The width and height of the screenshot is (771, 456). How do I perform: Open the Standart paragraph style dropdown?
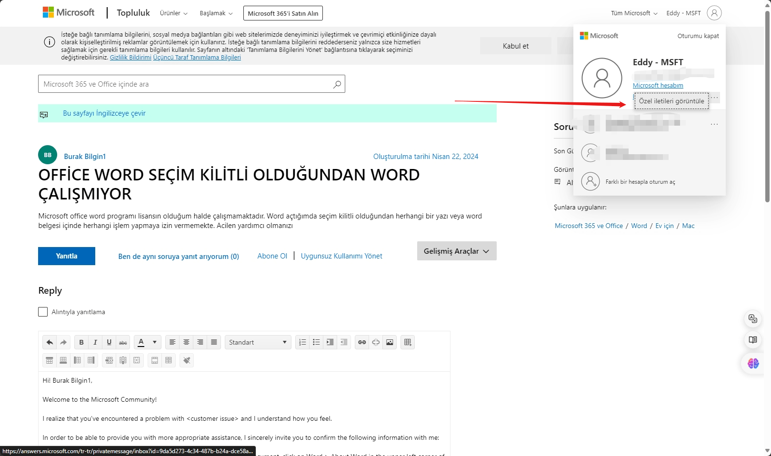pyautogui.click(x=258, y=342)
